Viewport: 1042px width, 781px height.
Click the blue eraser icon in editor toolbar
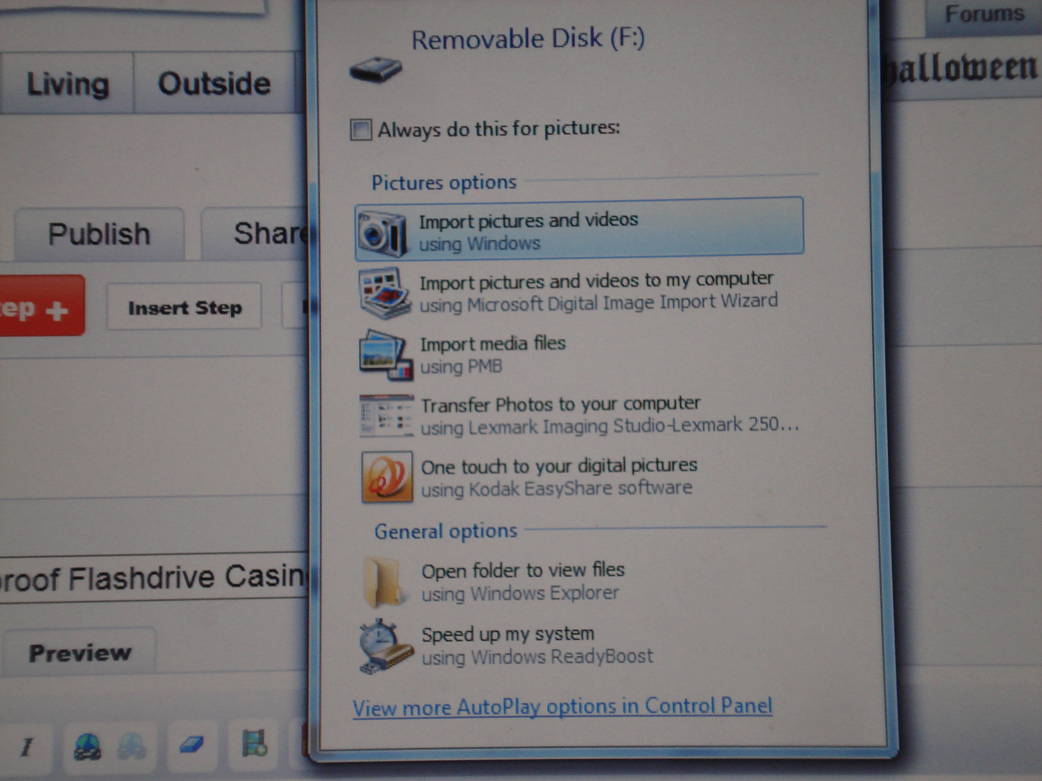(x=192, y=745)
